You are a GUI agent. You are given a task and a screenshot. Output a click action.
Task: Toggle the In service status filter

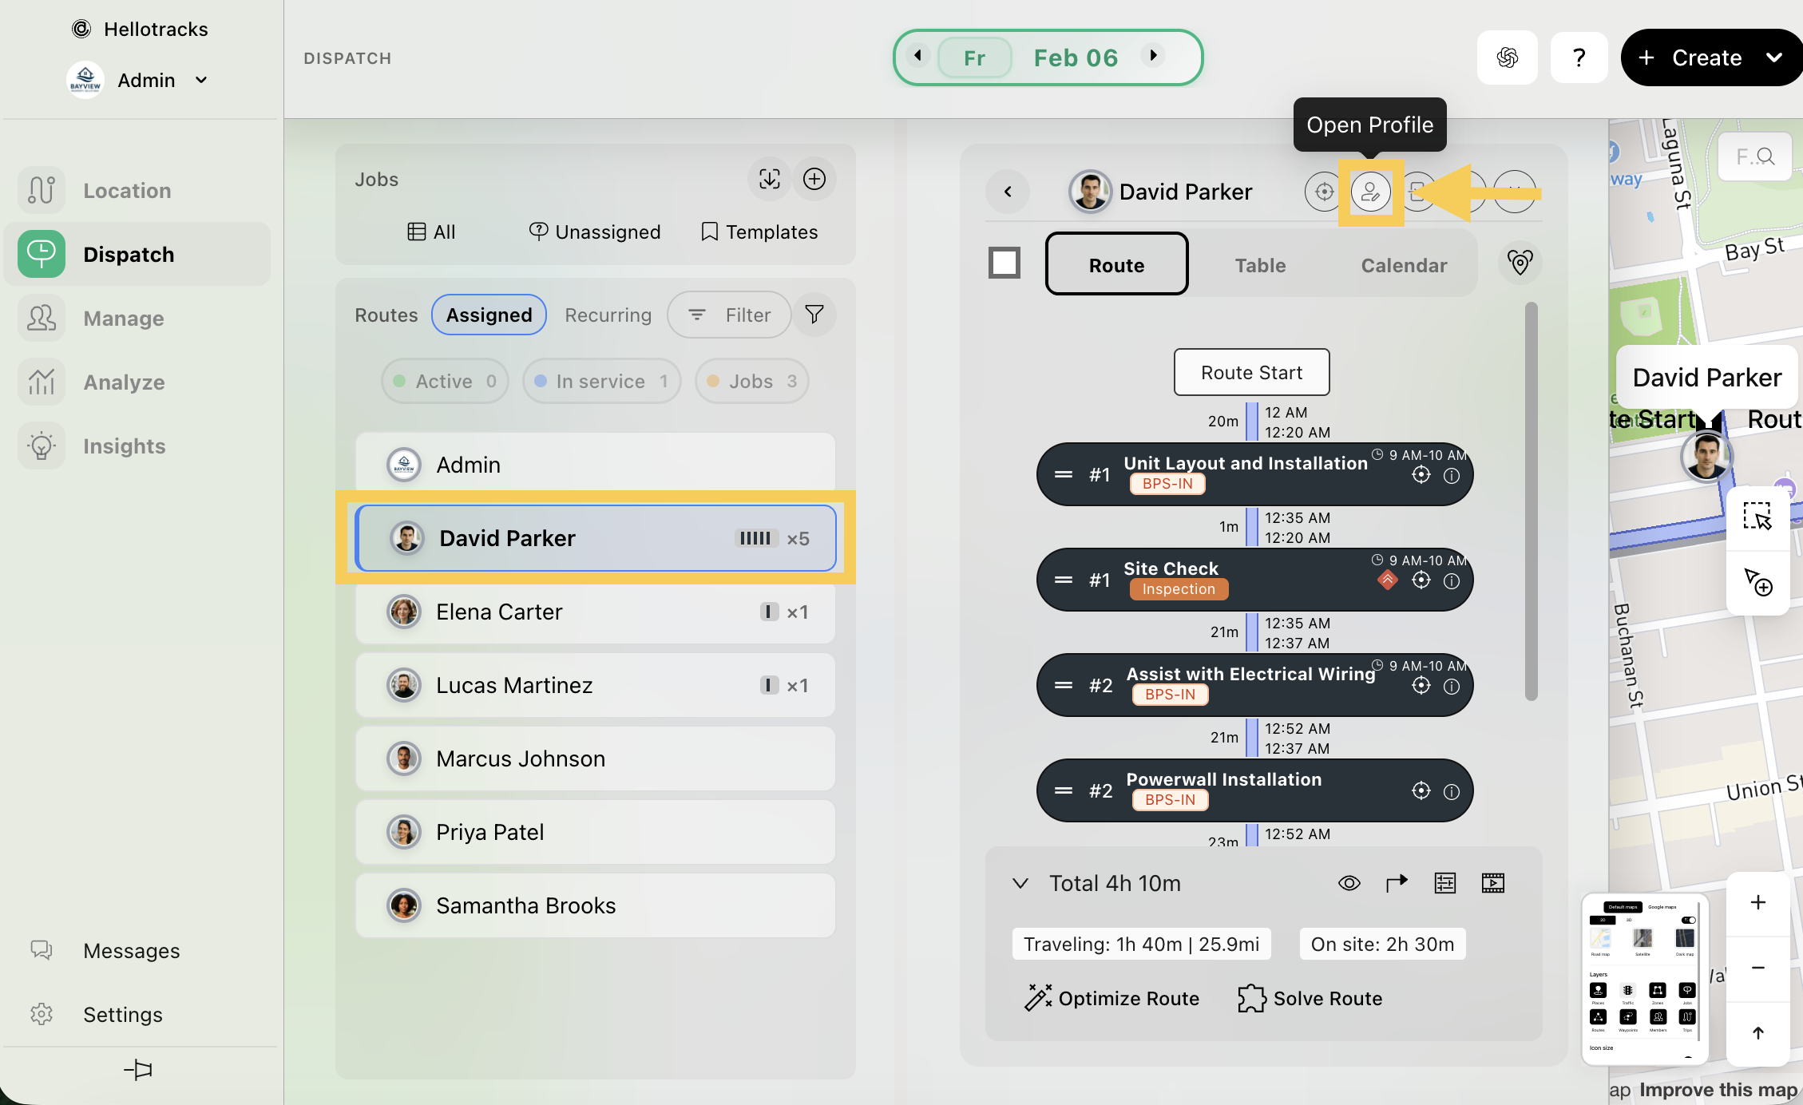(x=601, y=381)
